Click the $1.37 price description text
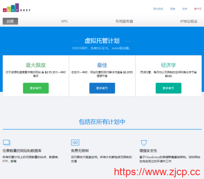Viewport: 204px width, 179px height. (102, 74)
